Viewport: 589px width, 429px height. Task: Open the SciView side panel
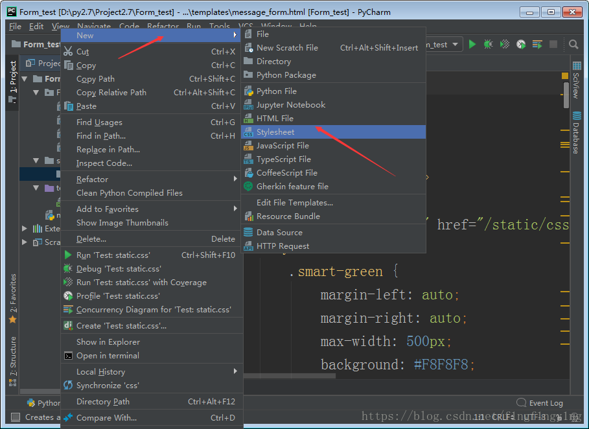click(576, 80)
